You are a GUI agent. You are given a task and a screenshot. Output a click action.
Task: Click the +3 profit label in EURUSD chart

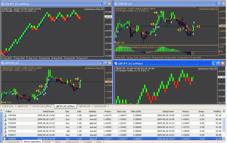(198, 26)
